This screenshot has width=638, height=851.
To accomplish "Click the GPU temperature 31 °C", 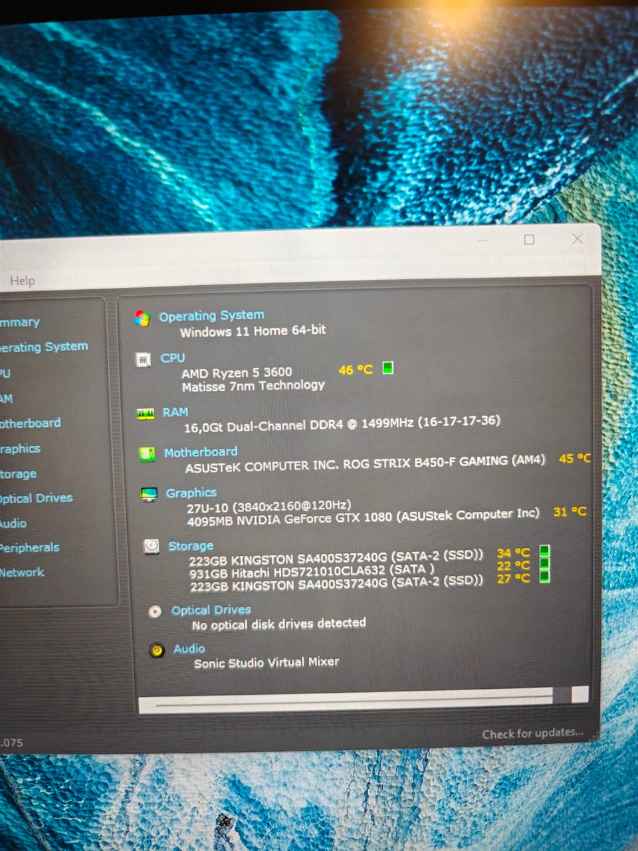I will (x=570, y=511).
